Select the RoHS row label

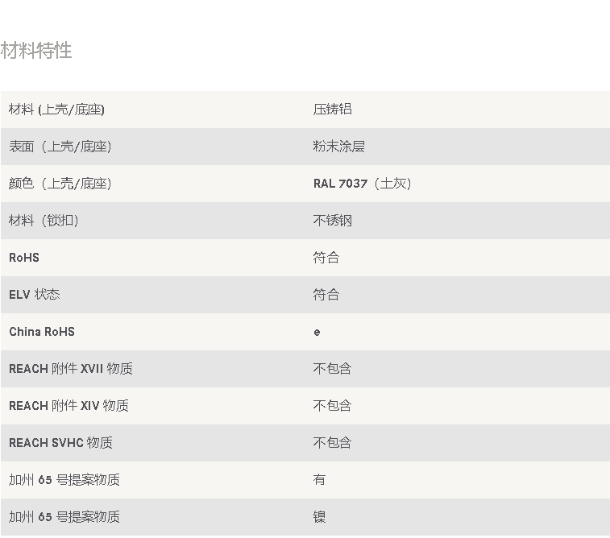click(24, 258)
